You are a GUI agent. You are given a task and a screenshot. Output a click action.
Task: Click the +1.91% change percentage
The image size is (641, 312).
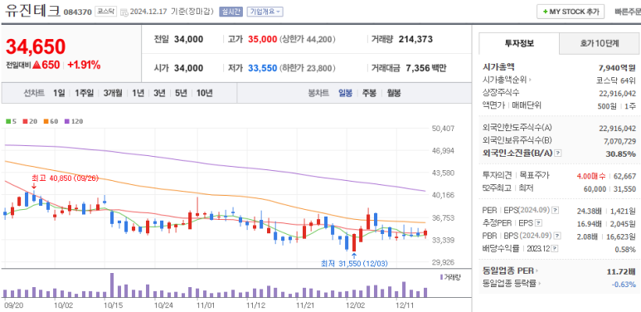(x=85, y=65)
